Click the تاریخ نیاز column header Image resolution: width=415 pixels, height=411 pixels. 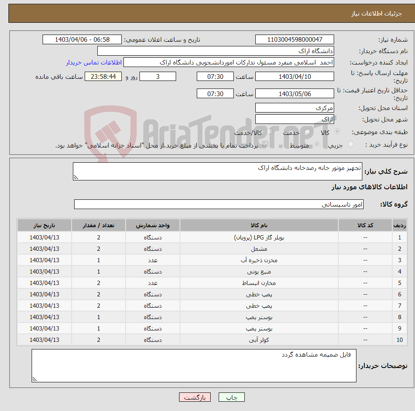44,225
